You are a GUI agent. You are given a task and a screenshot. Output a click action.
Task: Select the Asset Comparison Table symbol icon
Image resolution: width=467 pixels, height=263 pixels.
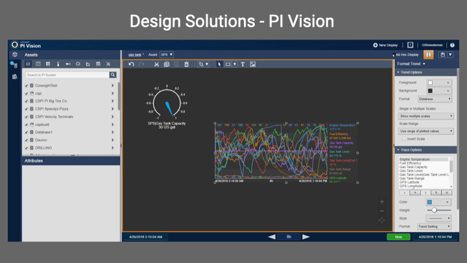[98, 64]
